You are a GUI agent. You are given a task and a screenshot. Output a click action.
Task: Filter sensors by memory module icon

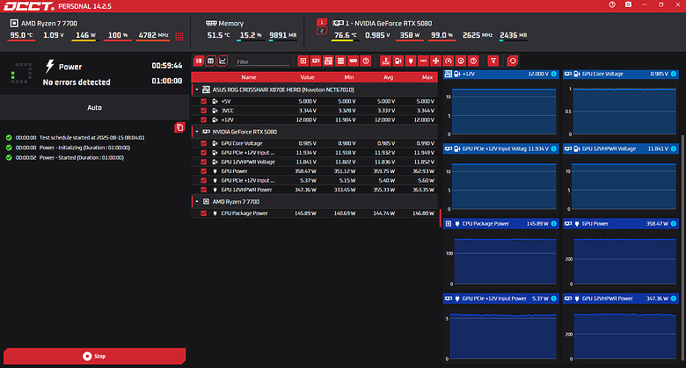pyautogui.click(x=354, y=61)
